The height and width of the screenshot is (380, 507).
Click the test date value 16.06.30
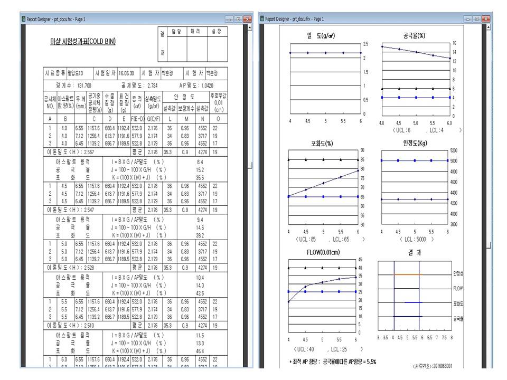[x=126, y=73]
